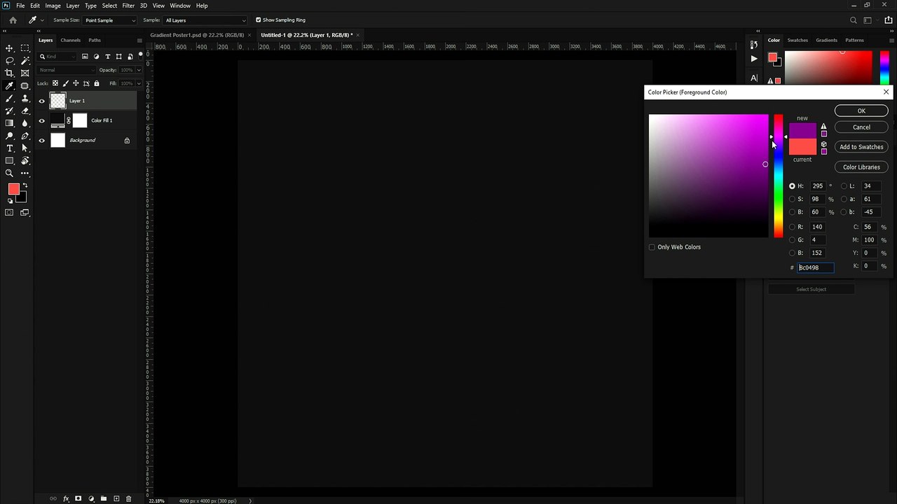Click the Home icon in options bar

13,20
